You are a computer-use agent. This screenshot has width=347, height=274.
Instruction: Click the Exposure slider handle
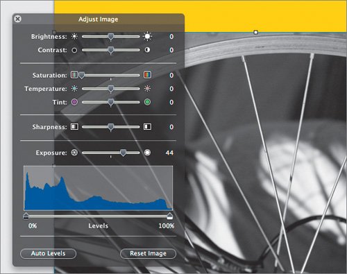click(x=124, y=153)
